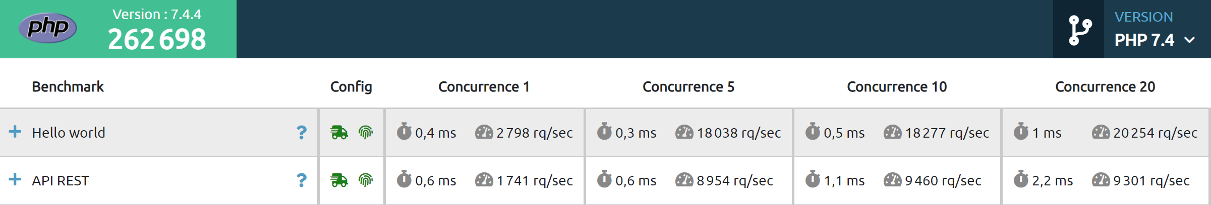Click speedometer icon beside 20 254 rq/sec
Screen dimensions: 1211x205
(1101, 133)
